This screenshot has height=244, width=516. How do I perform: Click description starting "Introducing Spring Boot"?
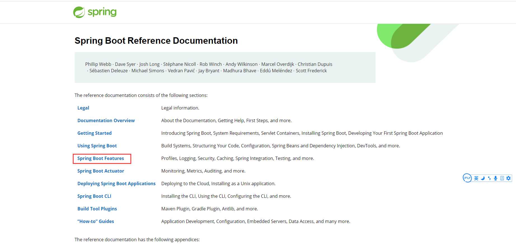coord(302,133)
